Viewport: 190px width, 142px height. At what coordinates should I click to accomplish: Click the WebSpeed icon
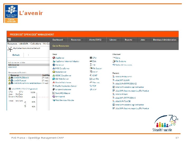tap(54, 97)
